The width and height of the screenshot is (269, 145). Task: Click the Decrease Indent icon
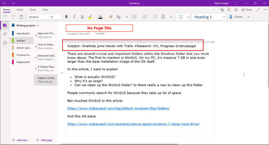(x=155, y=17)
